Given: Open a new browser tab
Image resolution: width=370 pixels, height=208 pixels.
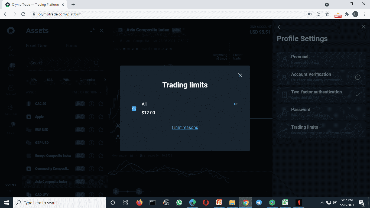Looking at the screenshot, I should coord(73,5).
